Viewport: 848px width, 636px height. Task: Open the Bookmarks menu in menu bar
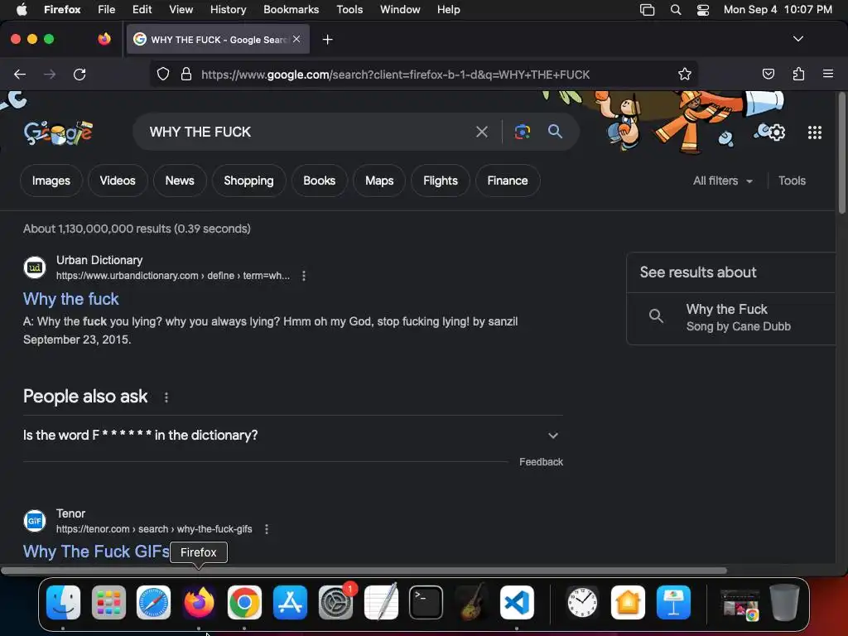(x=291, y=10)
